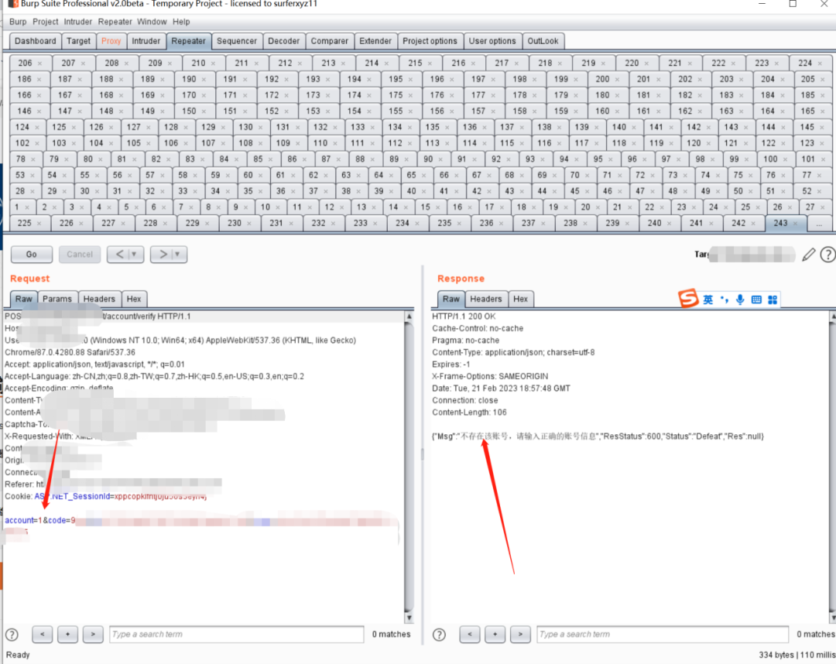
Task: Select response Raw view tab
Action: point(451,299)
